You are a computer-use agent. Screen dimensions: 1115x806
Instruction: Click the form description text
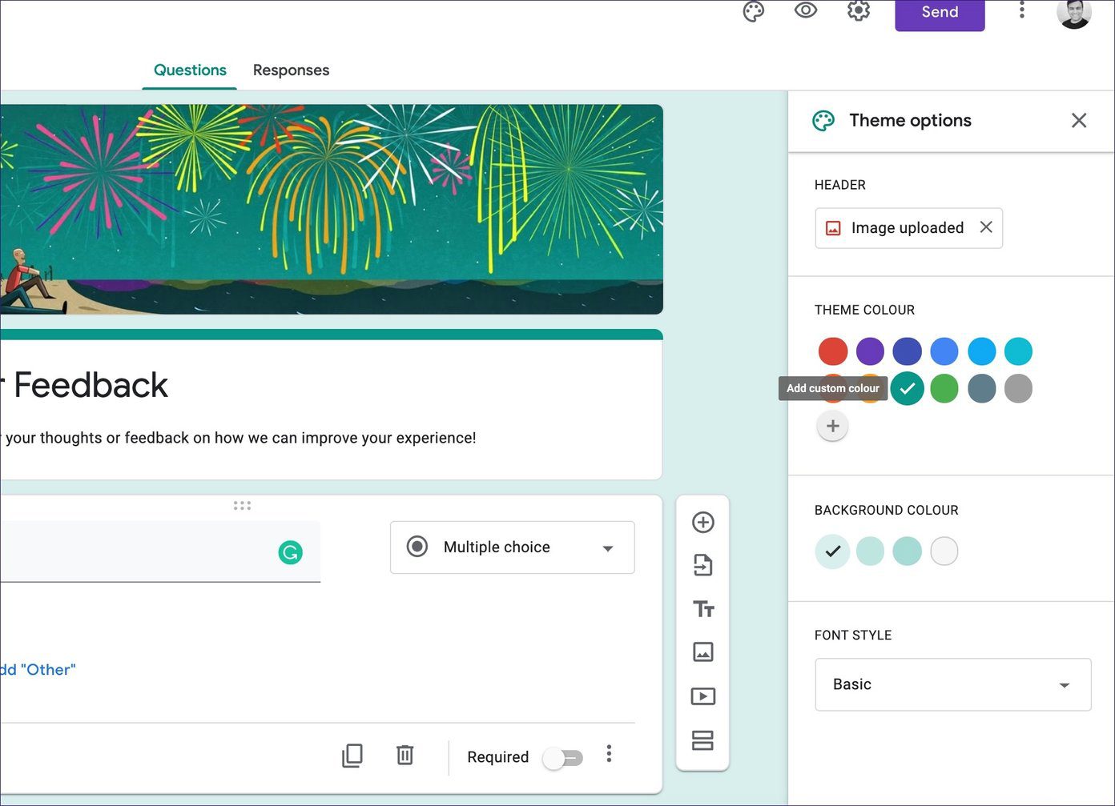coord(239,438)
